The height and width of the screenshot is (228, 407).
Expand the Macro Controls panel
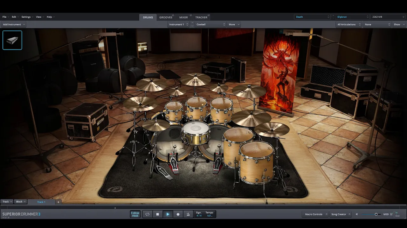point(316,214)
